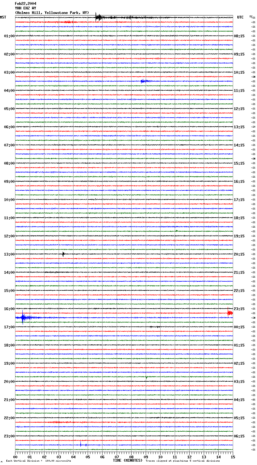Click the green spike on the 19:45 trace
257x465 pixels.
(146, 377)
